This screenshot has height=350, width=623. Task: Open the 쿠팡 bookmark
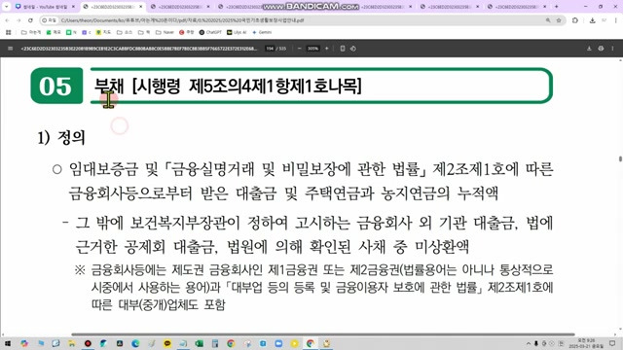[186, 32]
